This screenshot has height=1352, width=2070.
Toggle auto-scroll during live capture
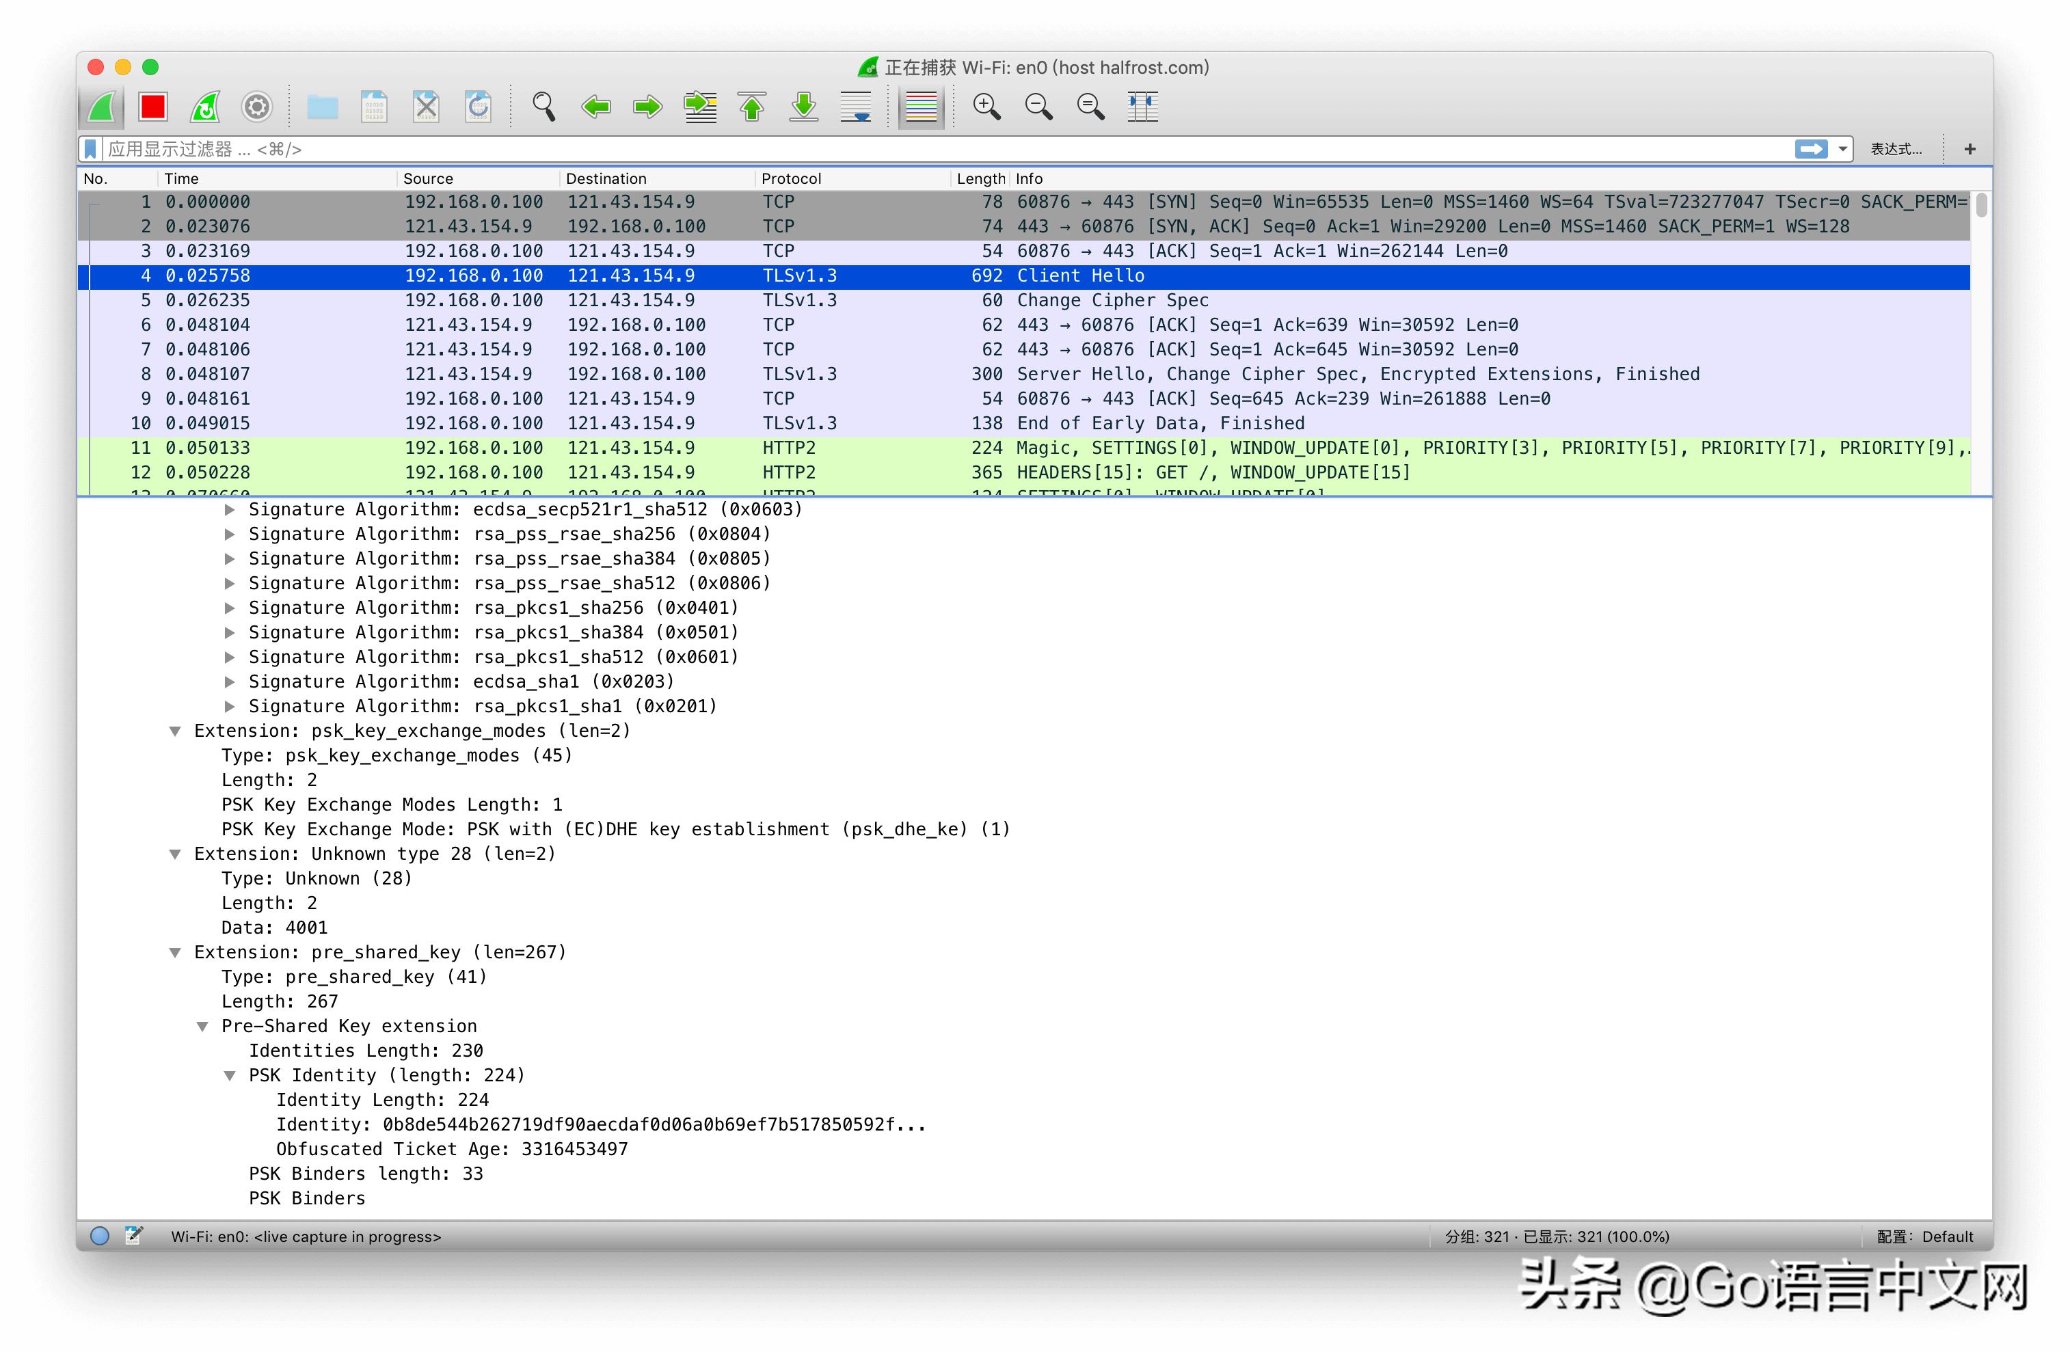point(856,107)
